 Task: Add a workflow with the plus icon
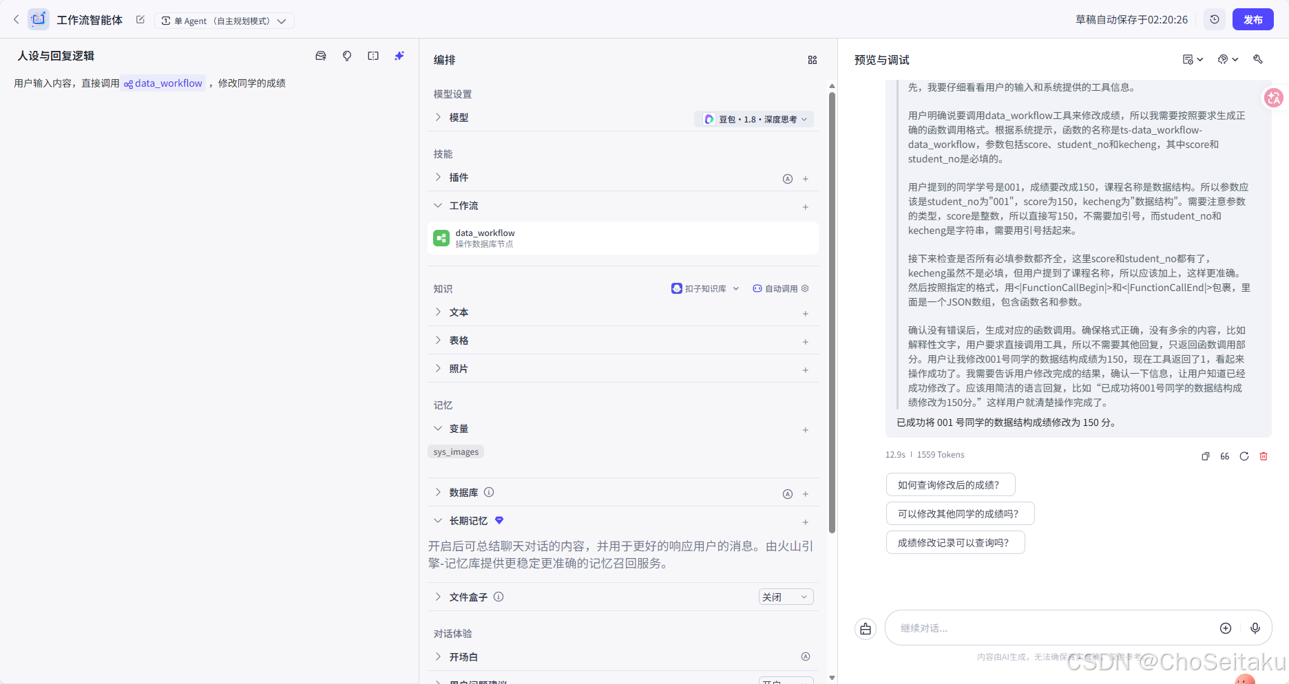click(x=806, y=207)
